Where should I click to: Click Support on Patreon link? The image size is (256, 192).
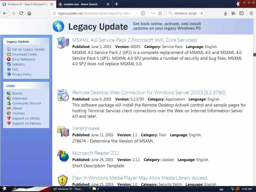[26, 123]
